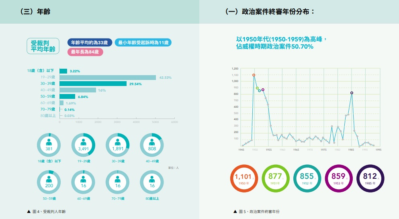This screenshot has width=399, height=219.
Task: Select the dark purple 812 circle for 1985年
Action: pos(370,178)
